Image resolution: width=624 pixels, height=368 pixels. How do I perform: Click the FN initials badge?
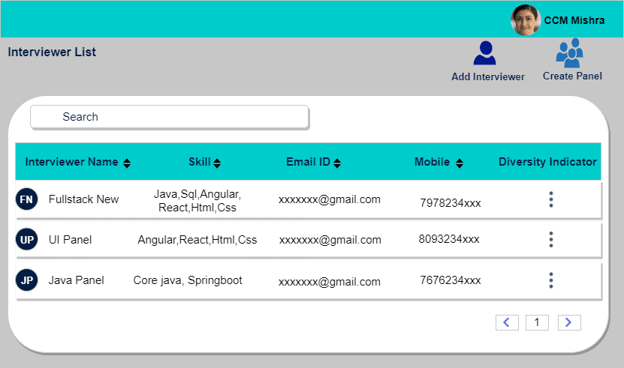click(x=27, y=199)
